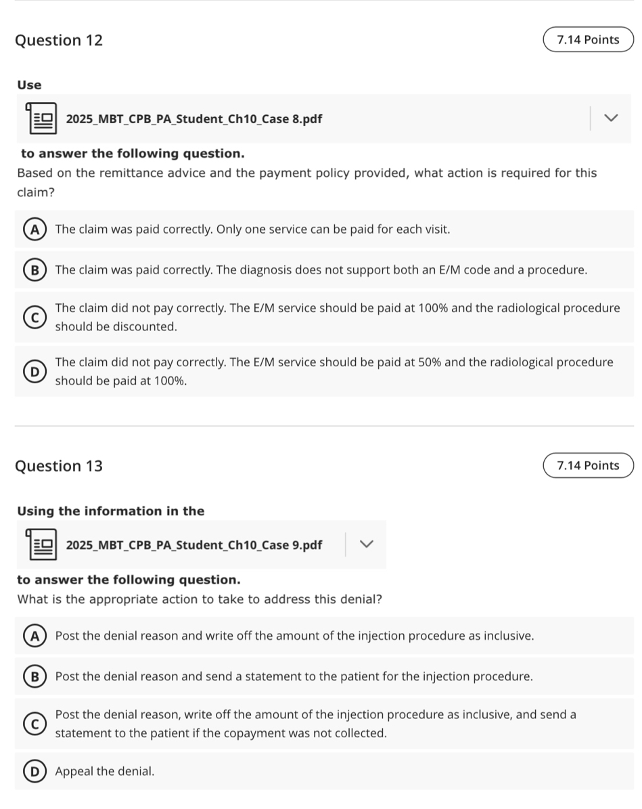Expand the Case 9 attachment chevron
Viewport: 642px width, 809px height.
pos(366,544)
